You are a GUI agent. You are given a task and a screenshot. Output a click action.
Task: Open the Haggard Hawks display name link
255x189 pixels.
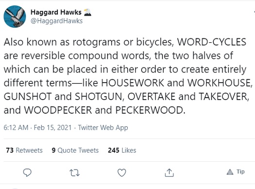[x=56, y=12]
